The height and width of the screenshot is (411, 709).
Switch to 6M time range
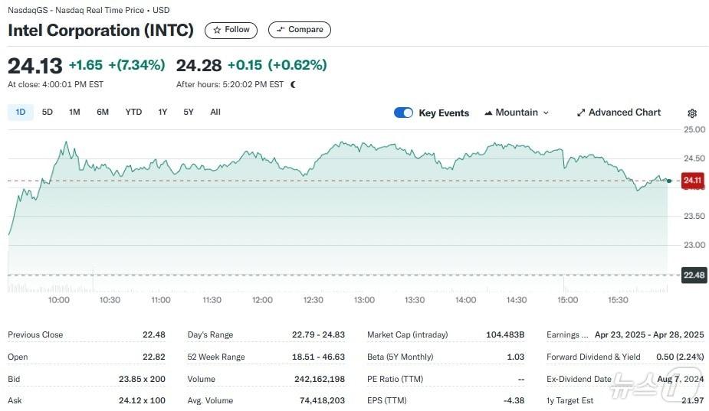103,112
